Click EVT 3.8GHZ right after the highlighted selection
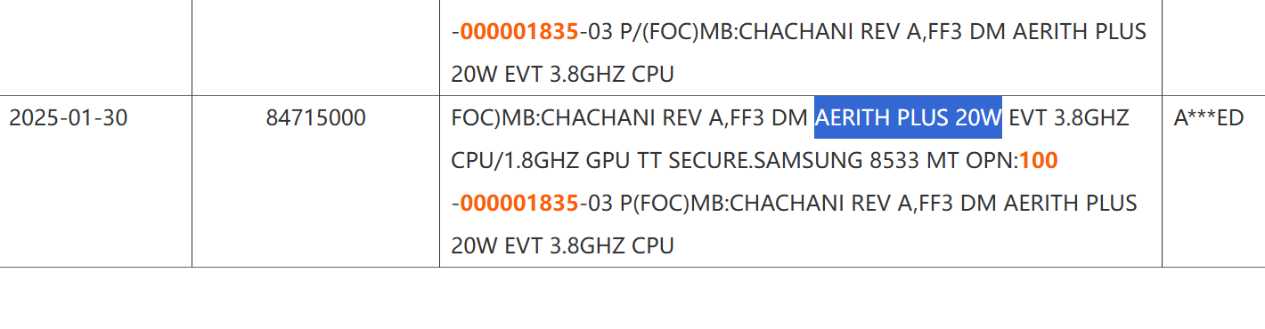 pos(1070,117)
